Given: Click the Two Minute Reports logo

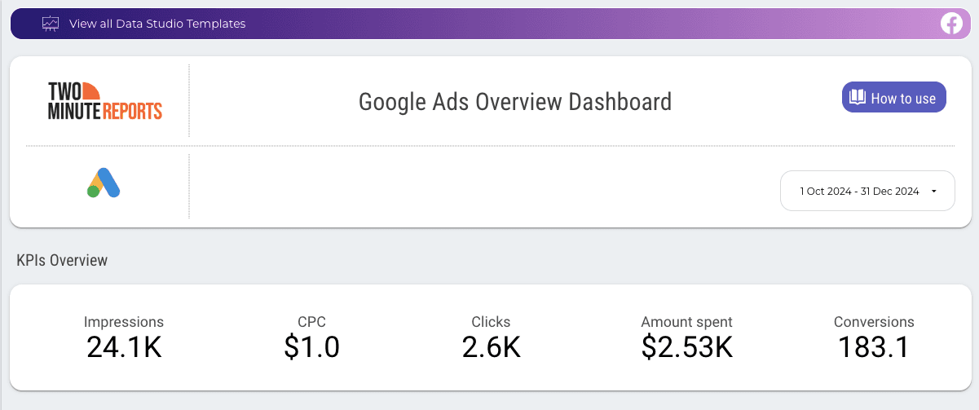Looking at the screenshot, I should (x=105, y=101).
